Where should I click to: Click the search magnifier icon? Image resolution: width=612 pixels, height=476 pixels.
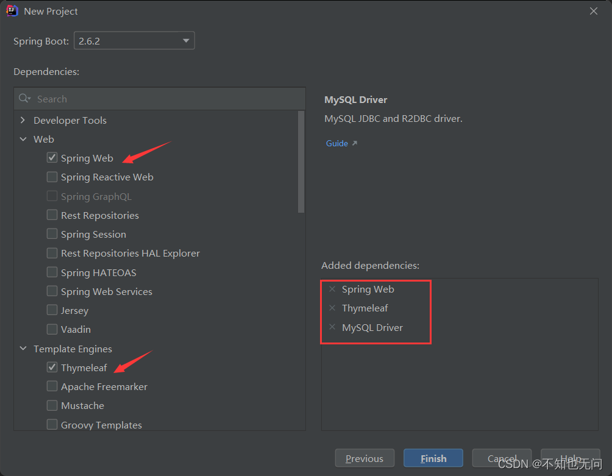(x=24, y=98)
